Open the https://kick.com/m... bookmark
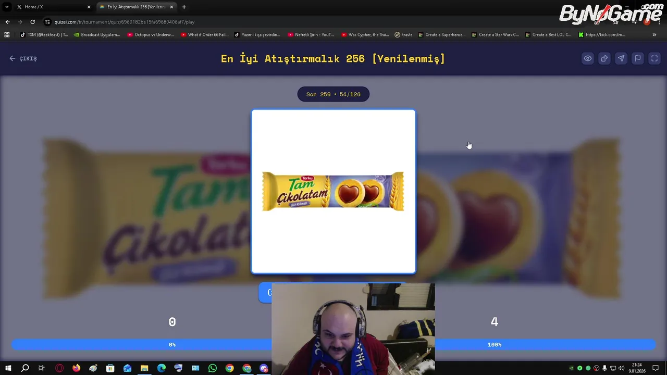The width and height of the screenshot is (667, 375). [x=601, y=35]
